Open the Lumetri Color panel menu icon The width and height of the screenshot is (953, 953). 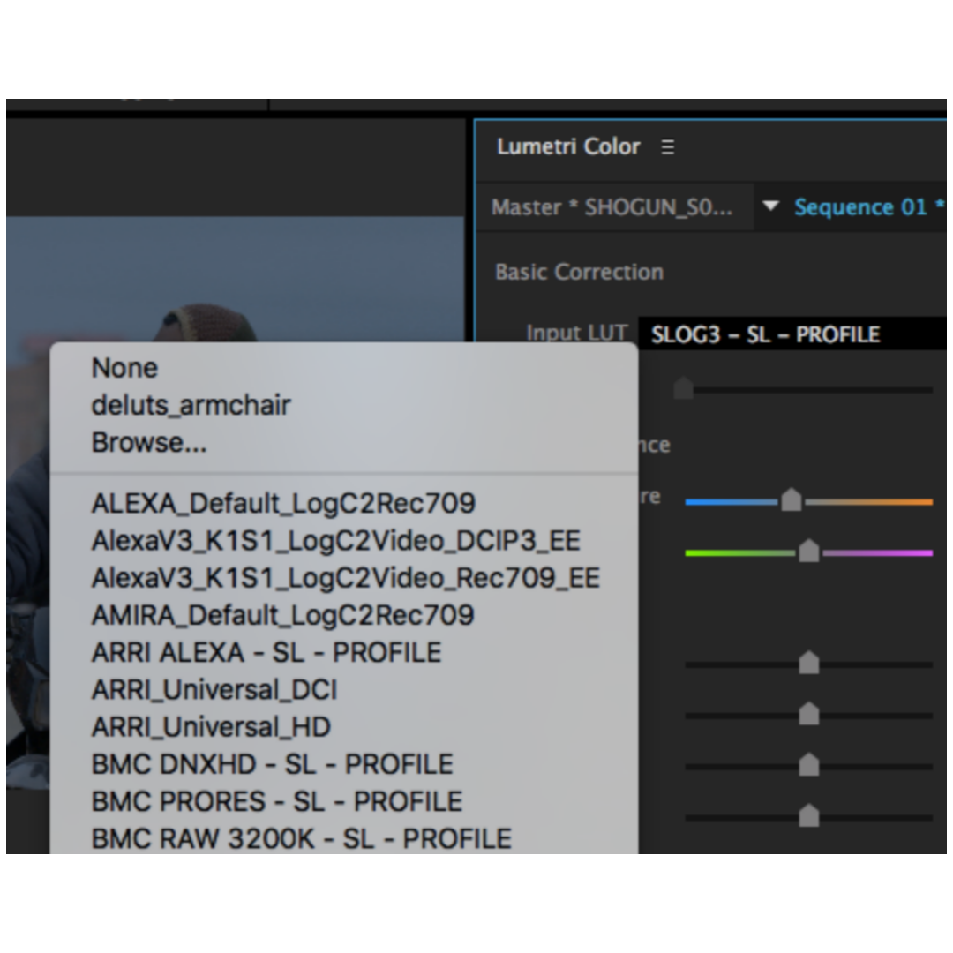coord(667,147)
